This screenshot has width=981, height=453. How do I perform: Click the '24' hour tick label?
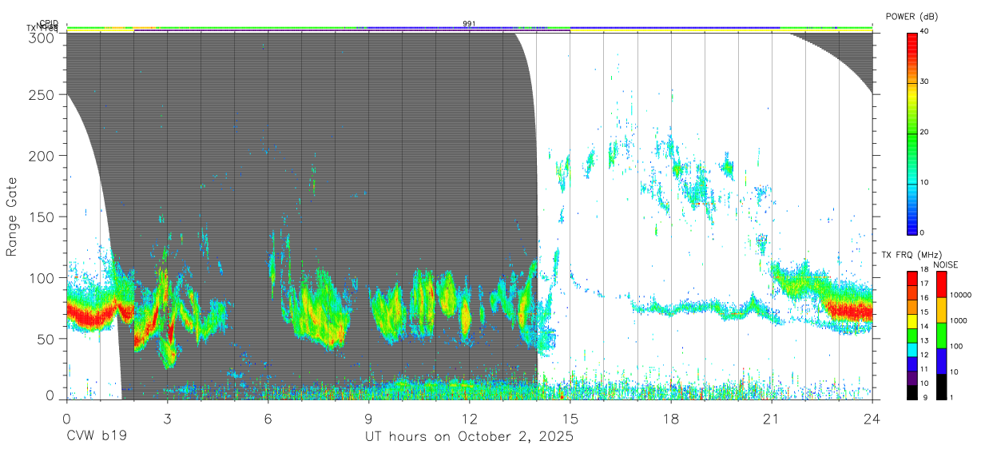(872, 418)
